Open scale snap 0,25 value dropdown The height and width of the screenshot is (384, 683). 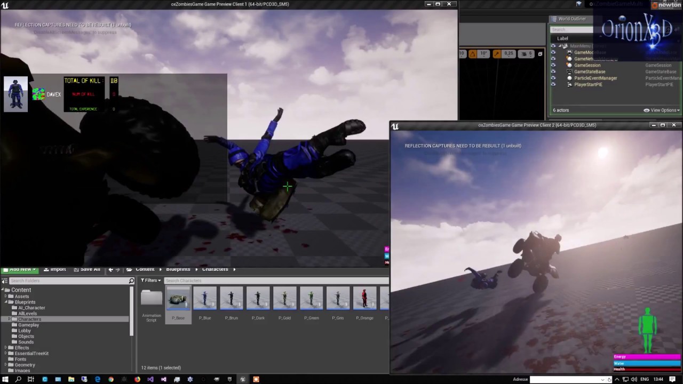[x=509, y=53]
